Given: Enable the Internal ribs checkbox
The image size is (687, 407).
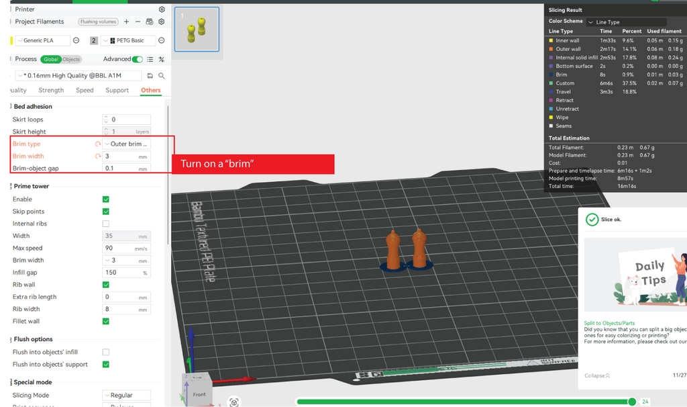Looking at the screenshot, I should click(105, 224).
